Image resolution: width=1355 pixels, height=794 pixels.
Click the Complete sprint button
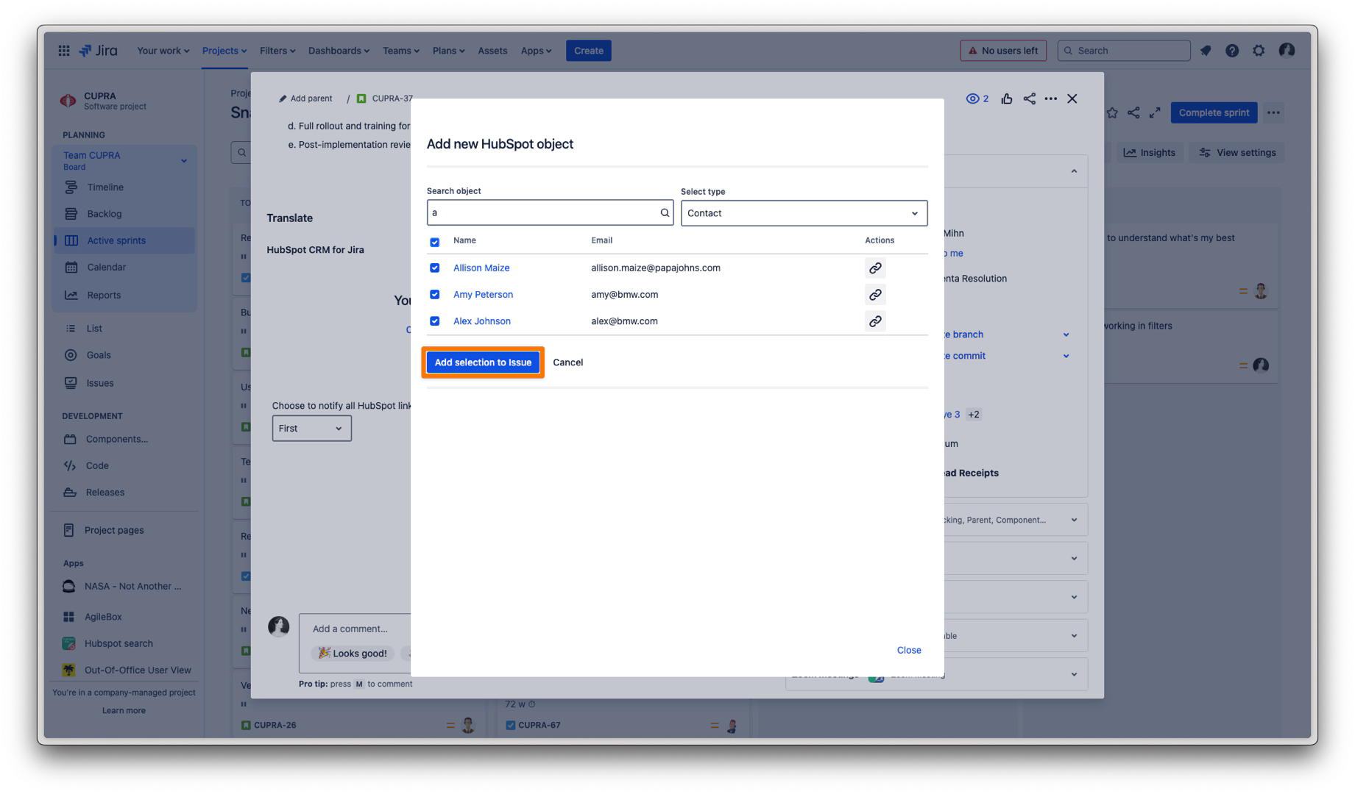pyautogui.click(x=1214, y=112)
